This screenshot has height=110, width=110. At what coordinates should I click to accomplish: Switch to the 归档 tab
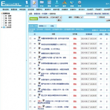coord(52,26)
